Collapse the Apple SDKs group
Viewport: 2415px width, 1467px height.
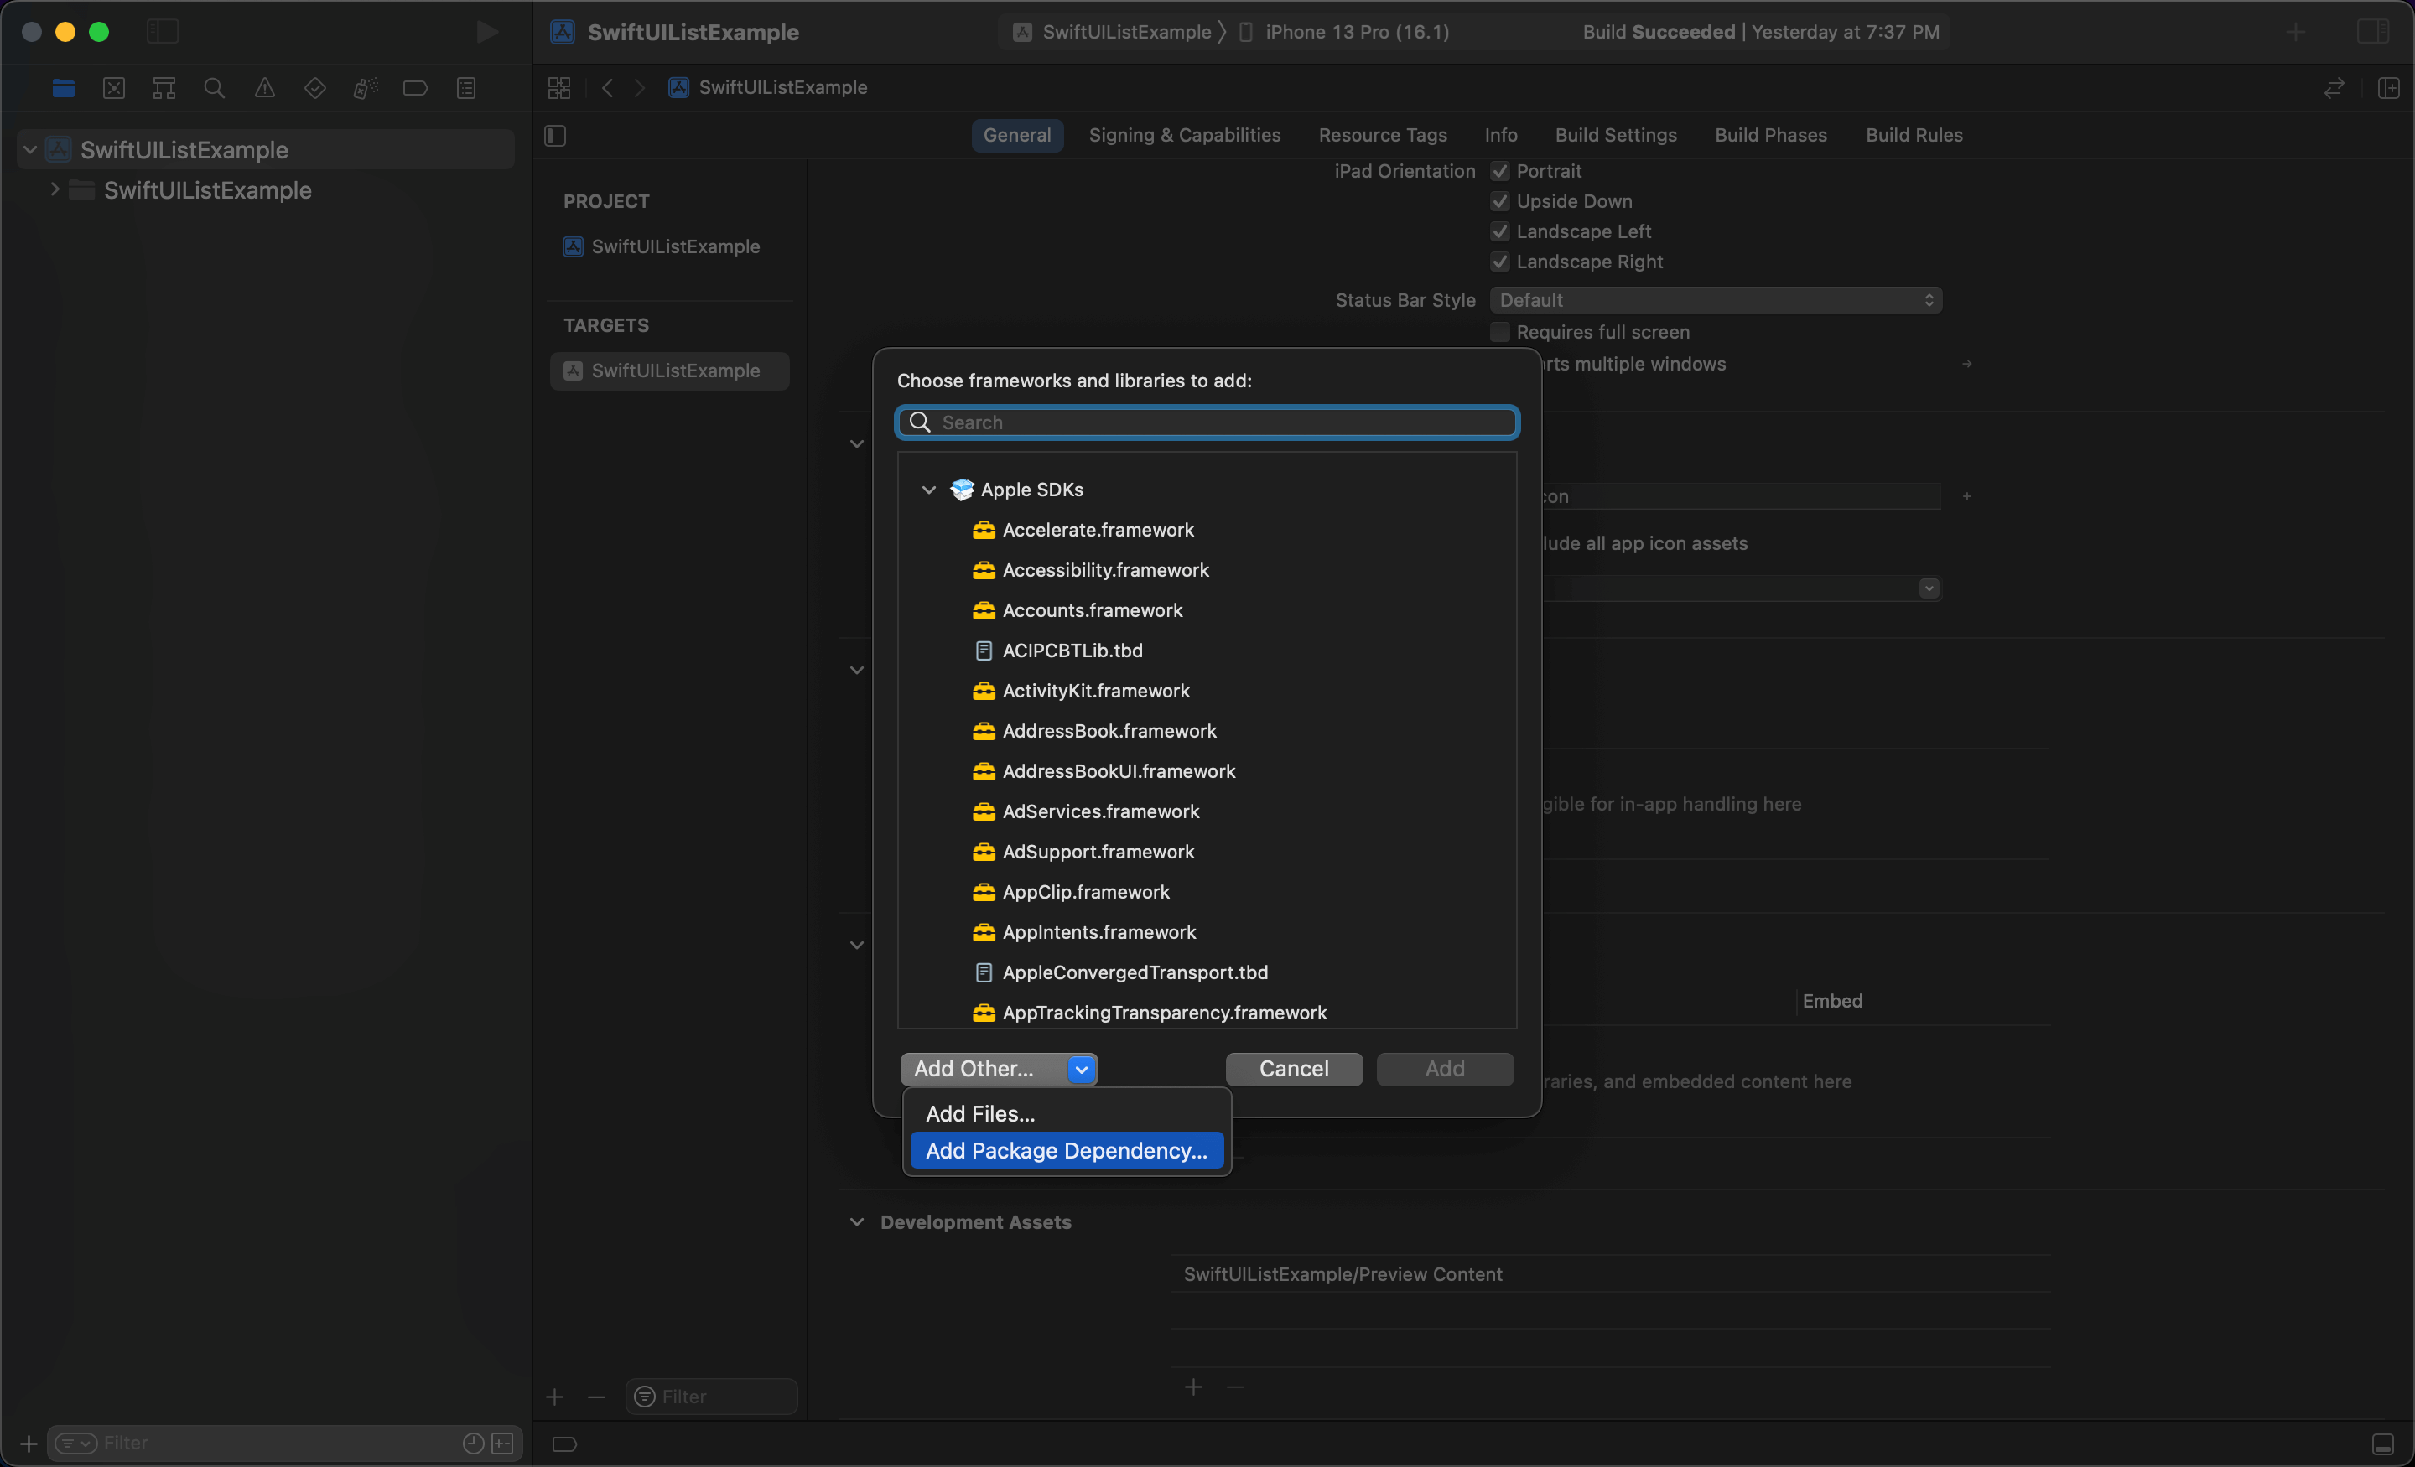click(x=928, y=490)
